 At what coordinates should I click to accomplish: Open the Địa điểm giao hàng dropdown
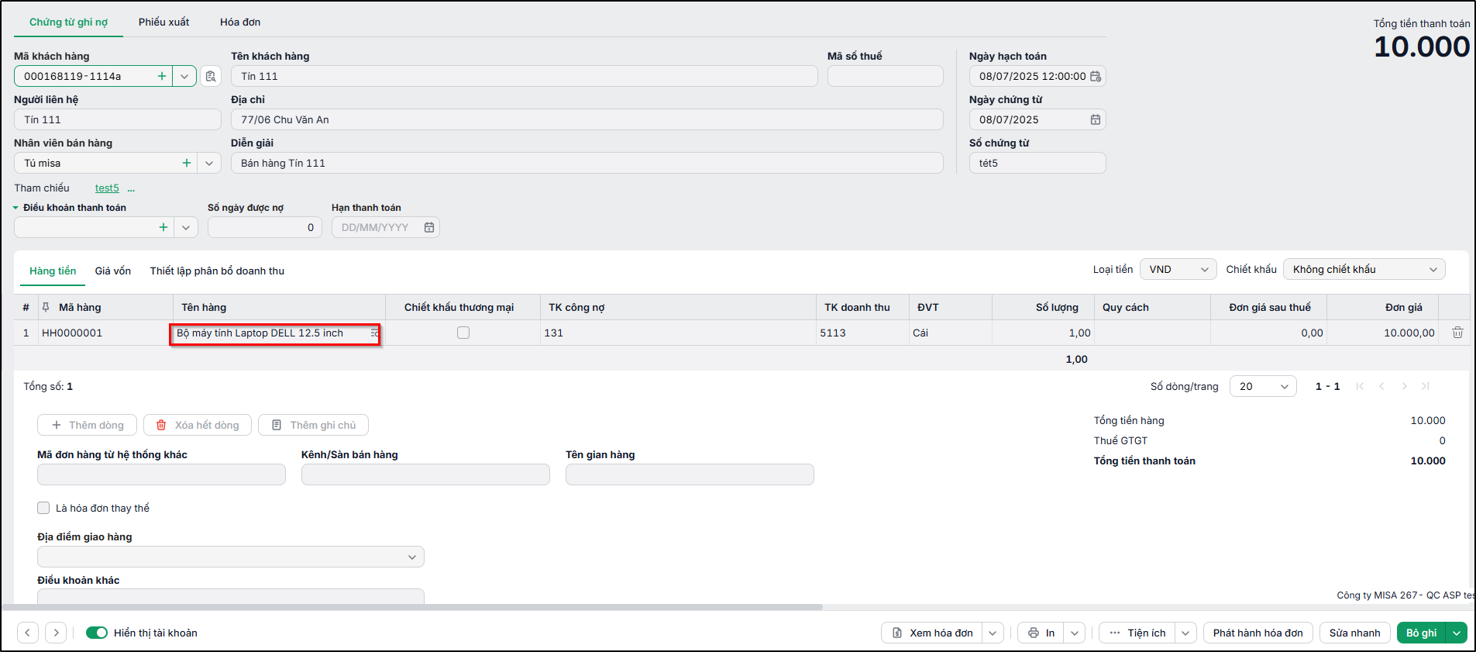tap(231, 557)
